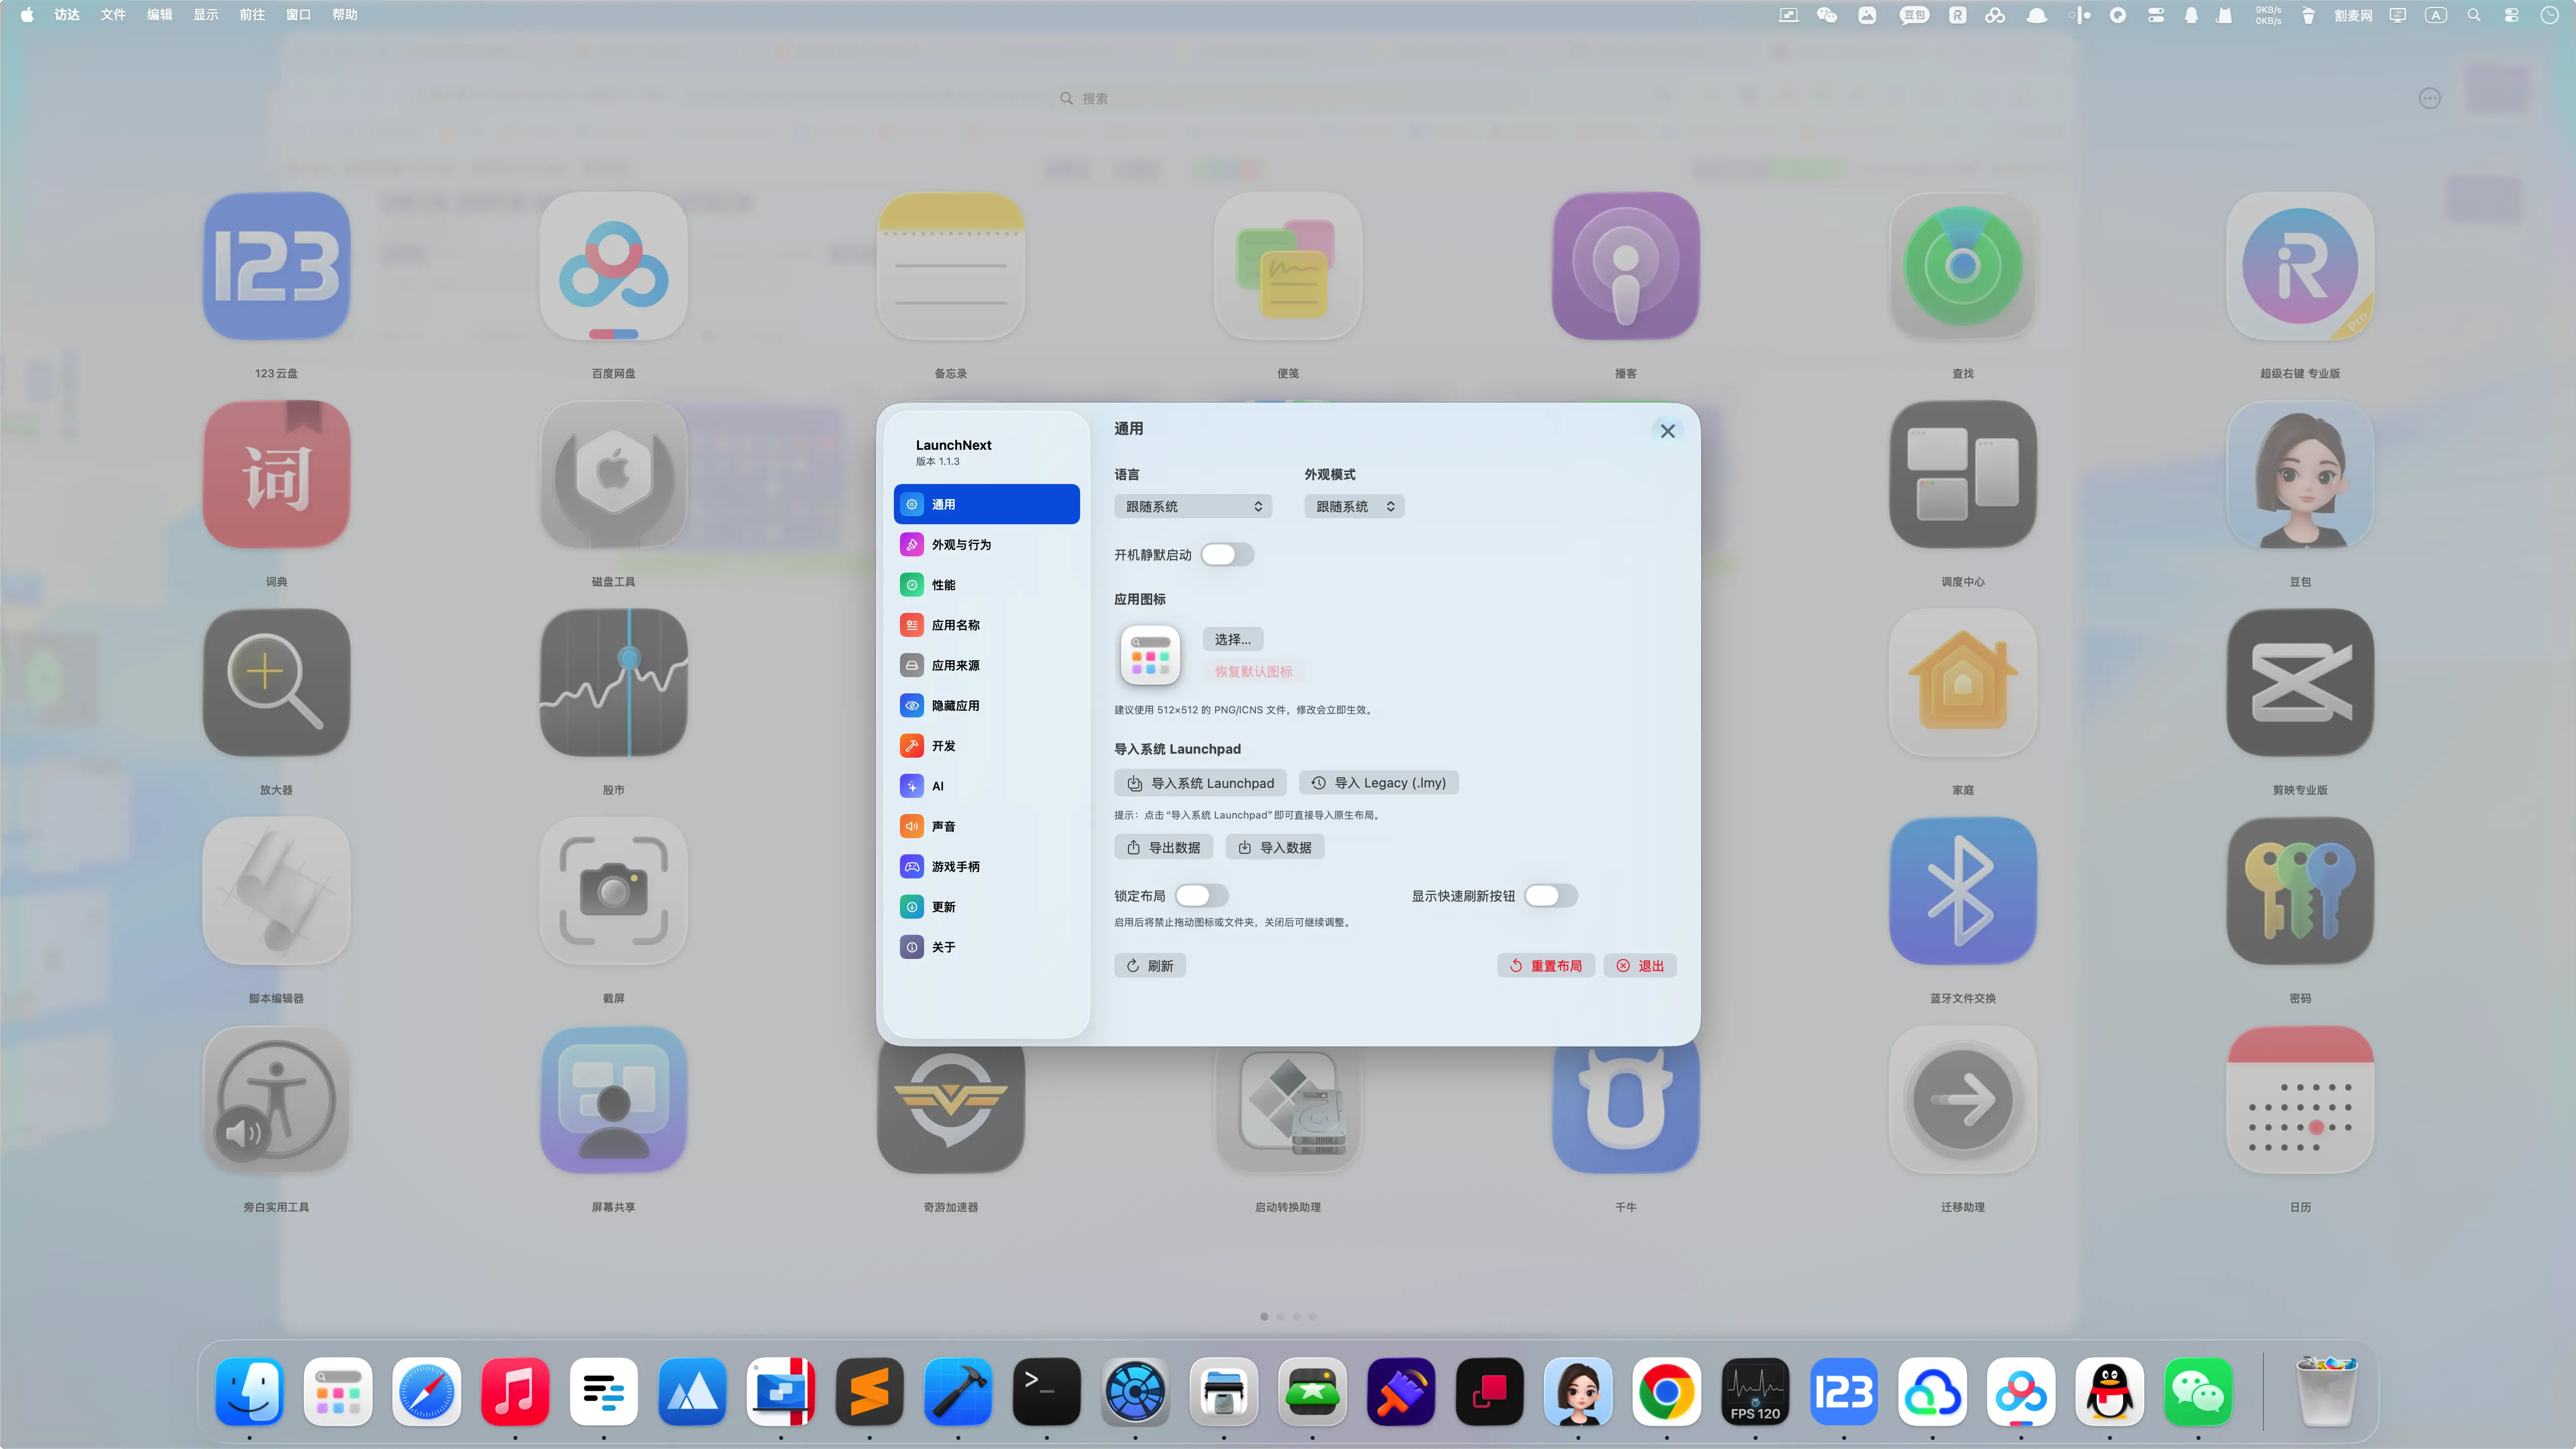Open the 放大器 magnifier app icon
This screenshot has width=2576, height=1449.
[x=276, y=683]
